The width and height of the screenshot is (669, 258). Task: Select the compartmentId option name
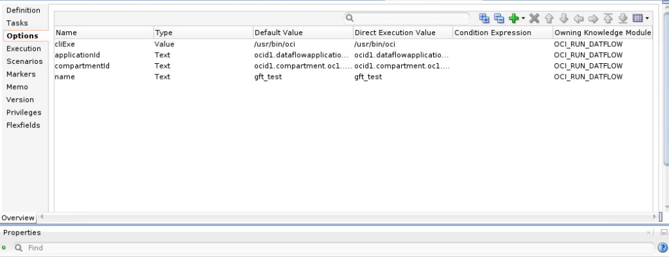[82, 66]
